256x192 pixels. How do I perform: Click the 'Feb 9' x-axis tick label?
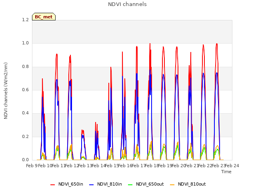(32, 166)
